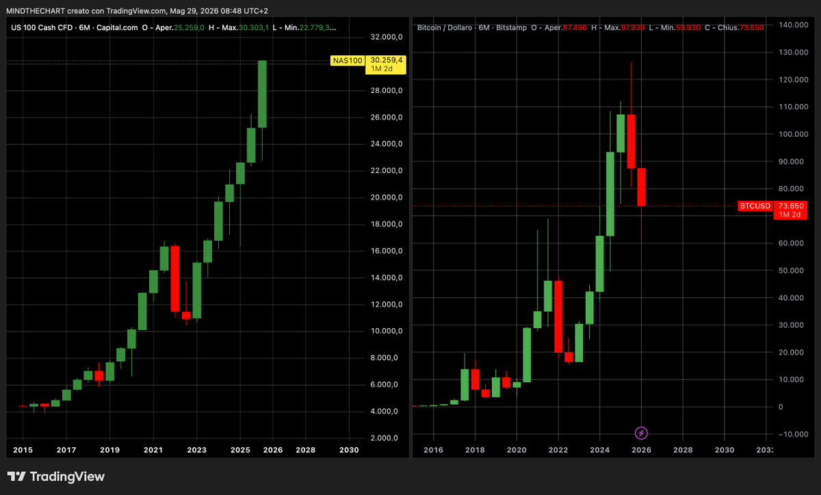Click 2017 on the NAS100 time axis
821x495 pixels.
tap(66, 451)
